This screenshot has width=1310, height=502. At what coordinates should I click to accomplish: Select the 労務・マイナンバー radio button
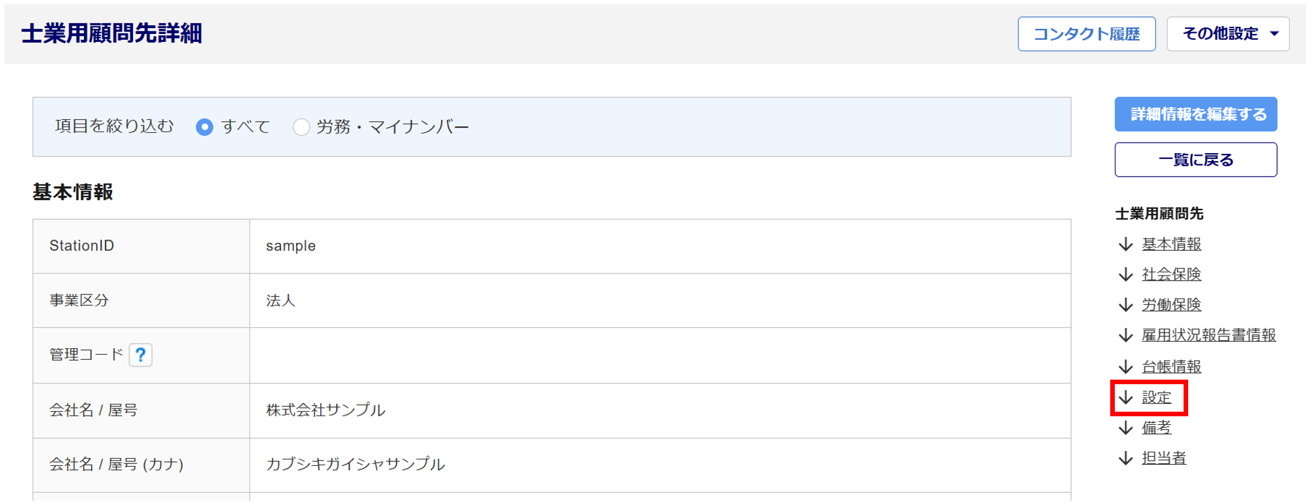pos(301,127)
